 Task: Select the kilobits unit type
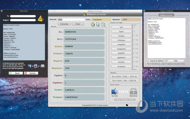[121, 36]
